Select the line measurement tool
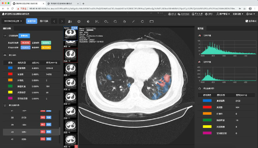The height and width of the screenshot is (148, 258). 133,21
